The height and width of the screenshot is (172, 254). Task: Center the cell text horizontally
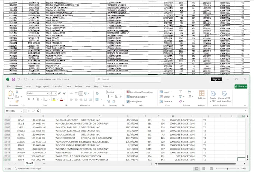coord(76,99)
